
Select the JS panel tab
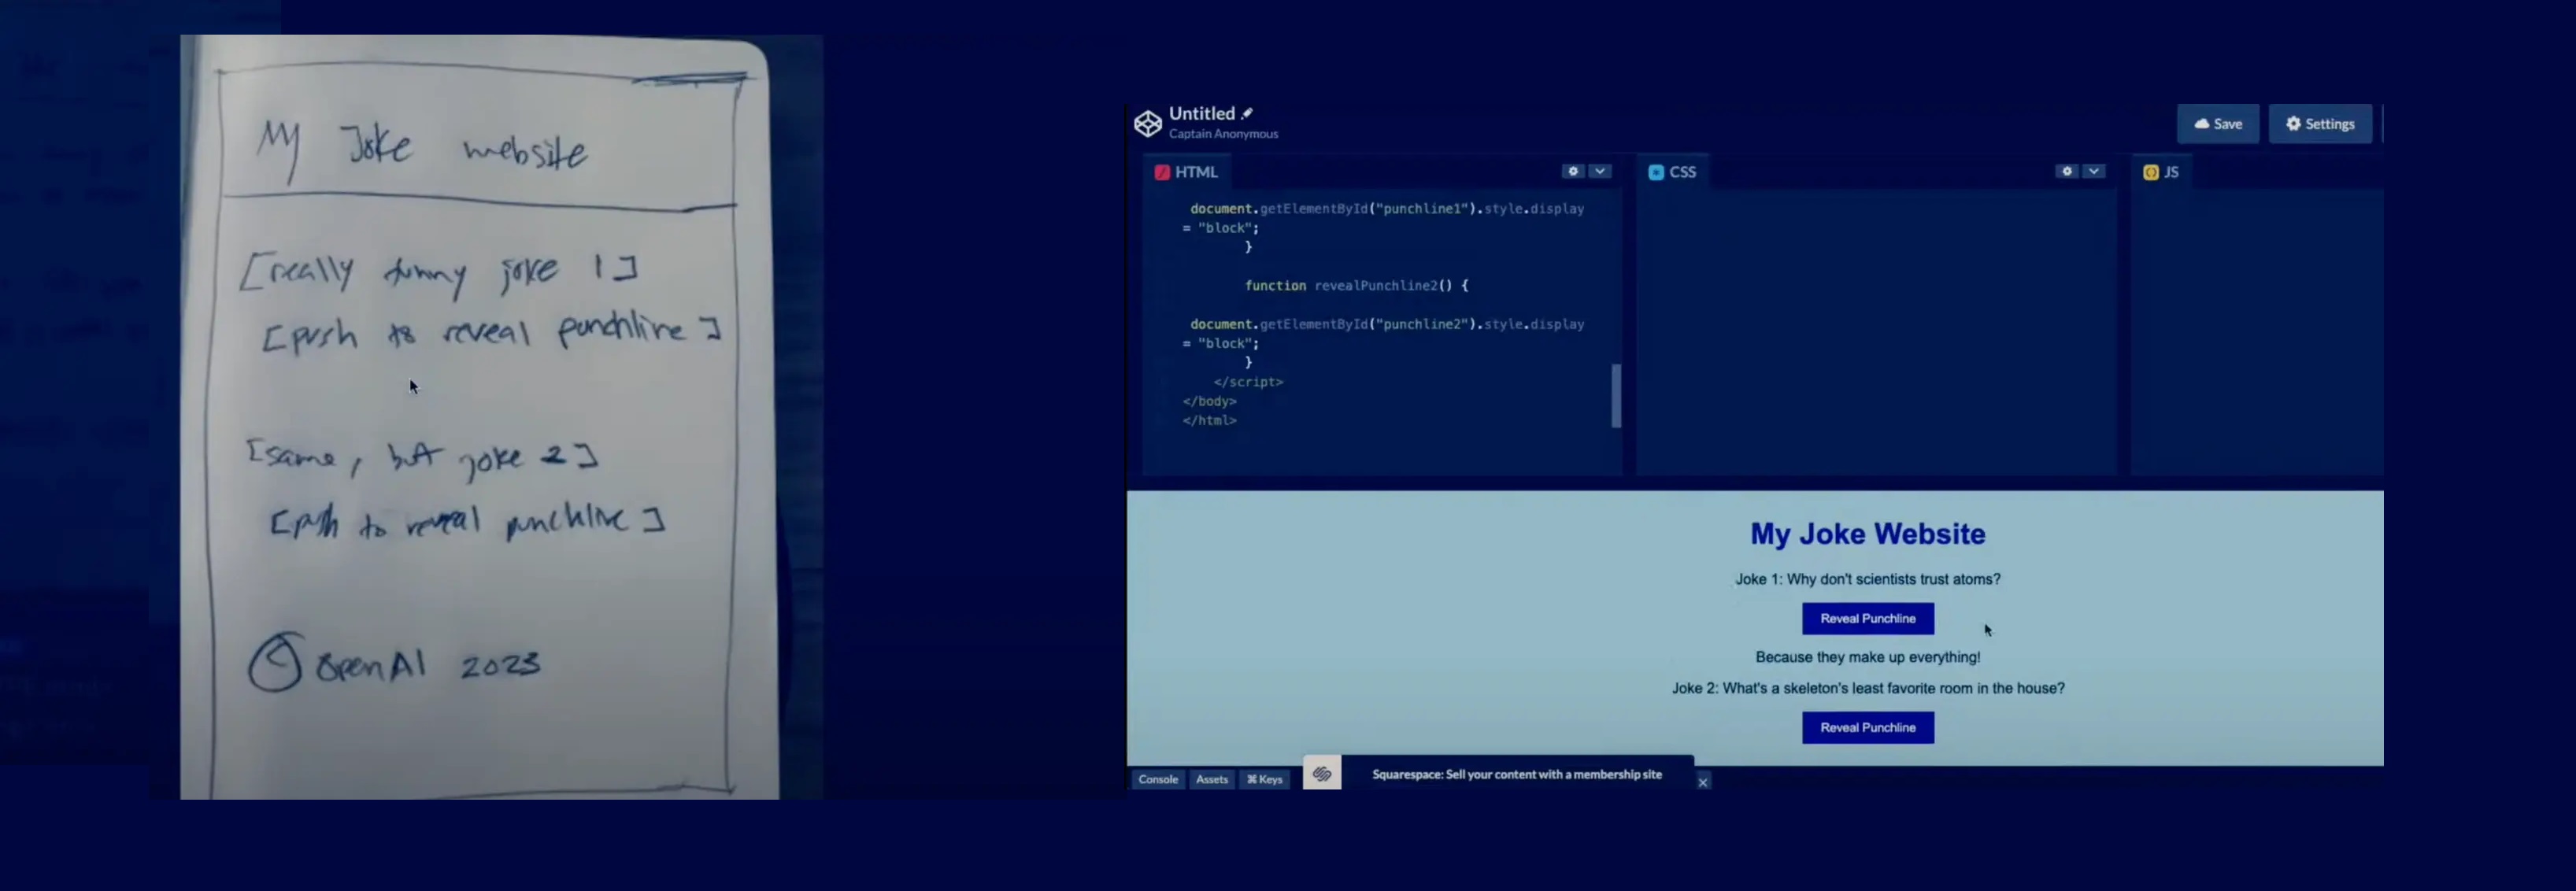click(x=2161, y=172)
